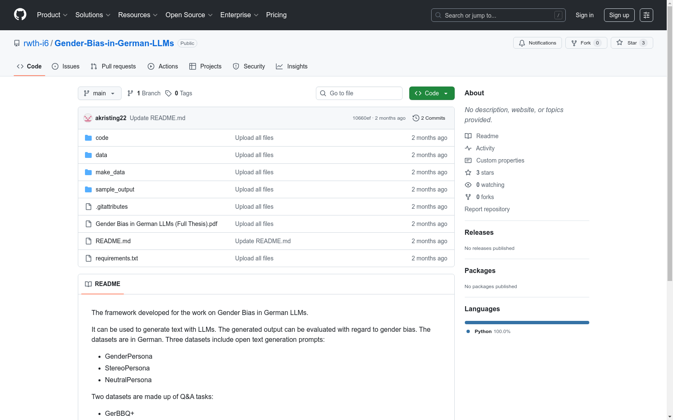The width and height of the screenshot is (673, 420).
Task: Open the data folder icon
Action: coord(88,155)
